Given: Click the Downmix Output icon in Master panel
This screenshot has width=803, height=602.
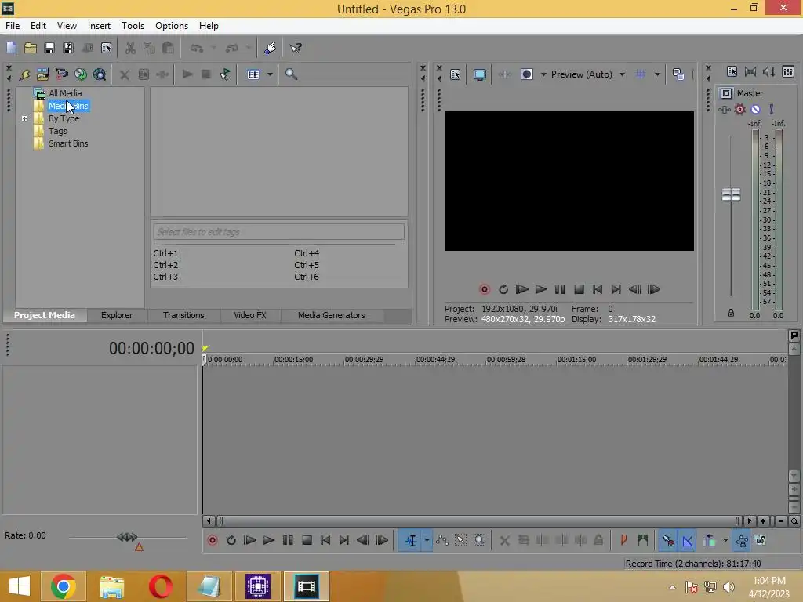Looking at the screenshot, I should (750, 71).
